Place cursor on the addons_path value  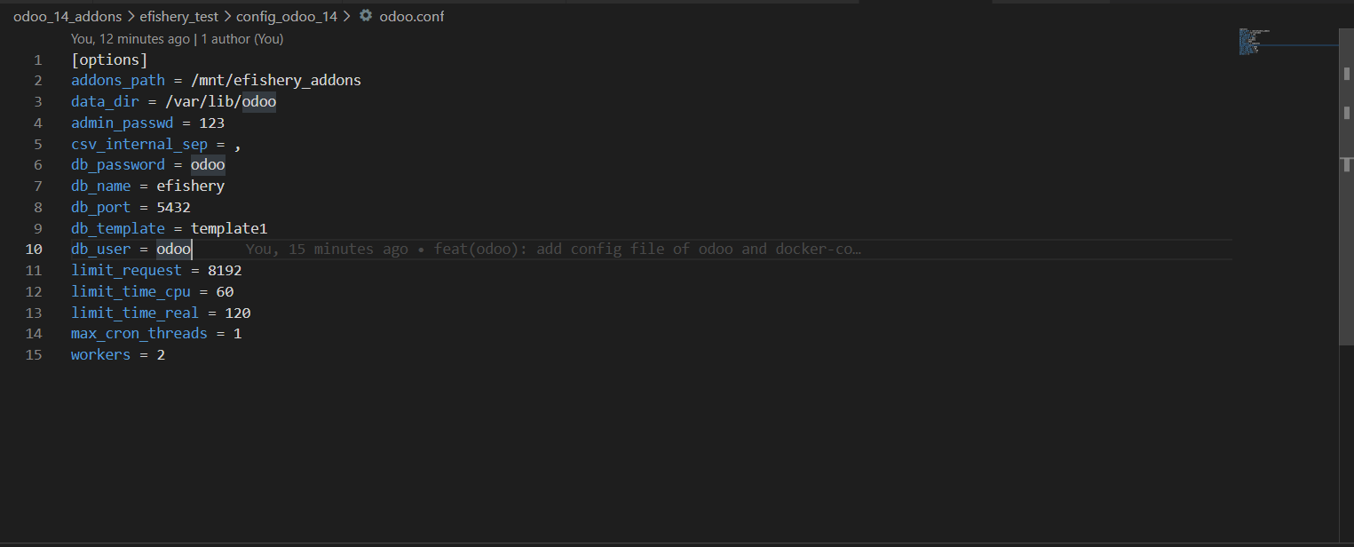(276, 79)
